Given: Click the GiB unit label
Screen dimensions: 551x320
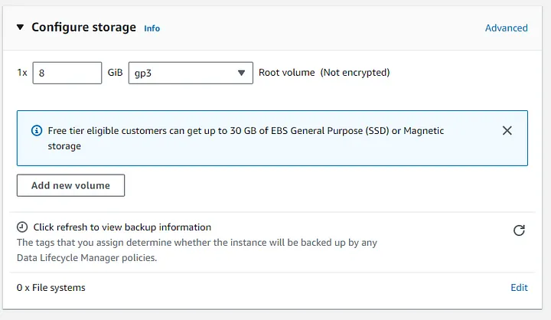Looking at the screenshot, I should point(116,73).
